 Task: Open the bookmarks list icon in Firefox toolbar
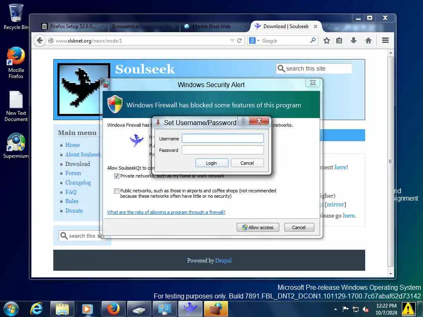pos(340,41)
